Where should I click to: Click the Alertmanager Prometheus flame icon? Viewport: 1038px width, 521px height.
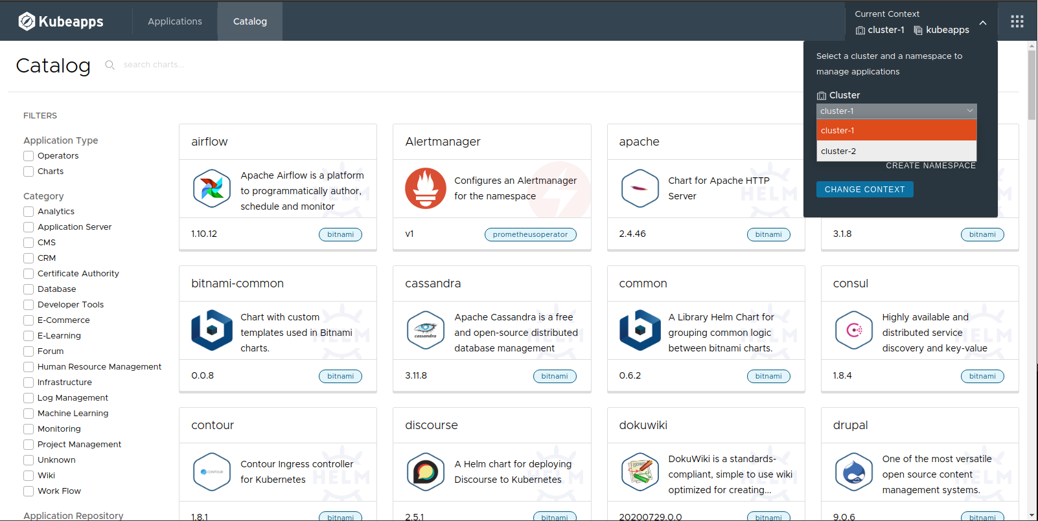click(x=426, y=188)
